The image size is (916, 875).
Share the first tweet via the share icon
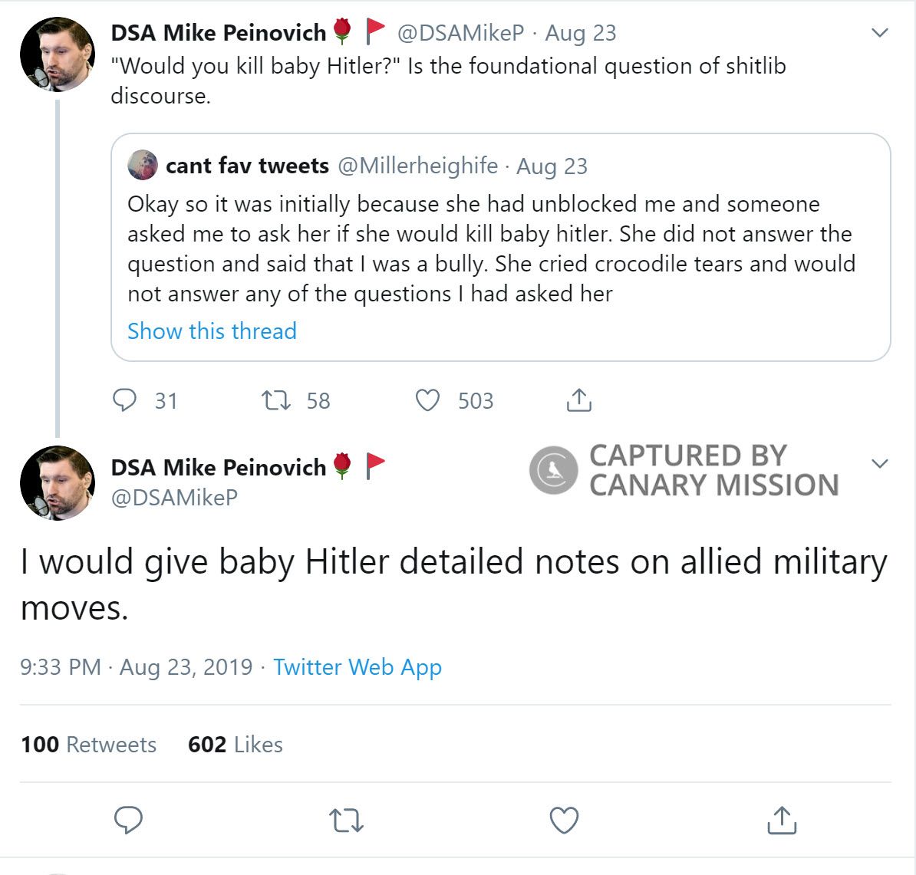578,400
